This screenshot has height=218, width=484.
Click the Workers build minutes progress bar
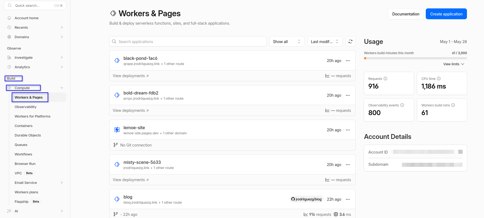pos(415,58)
